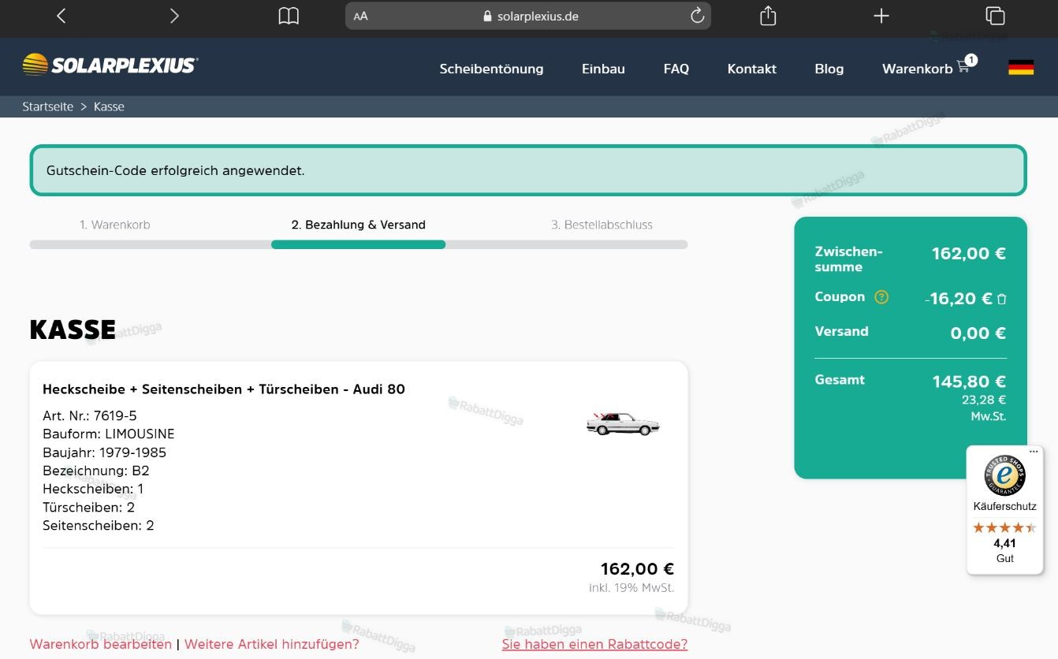This screenshot has width=1058, height=659.
Task: Jump to step 3. Bestellabschluss
Action: [602, 225]
